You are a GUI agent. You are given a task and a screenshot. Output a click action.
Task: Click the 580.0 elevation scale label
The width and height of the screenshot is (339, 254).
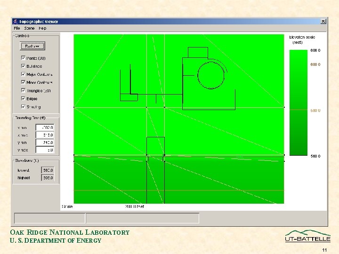pos(315,111)
